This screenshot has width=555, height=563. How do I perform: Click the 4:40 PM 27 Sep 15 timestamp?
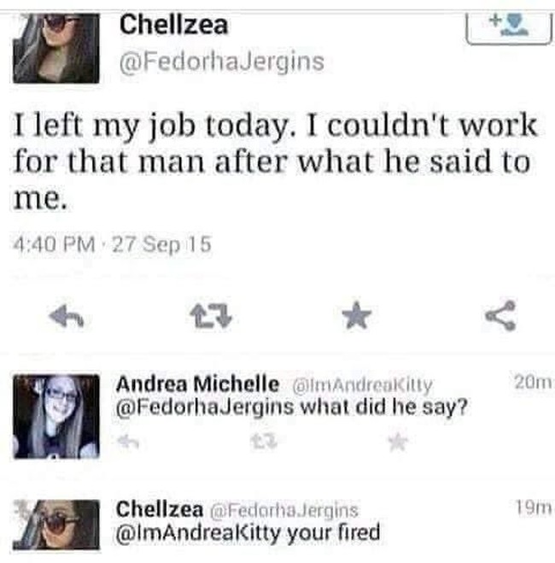click(112, 244)
